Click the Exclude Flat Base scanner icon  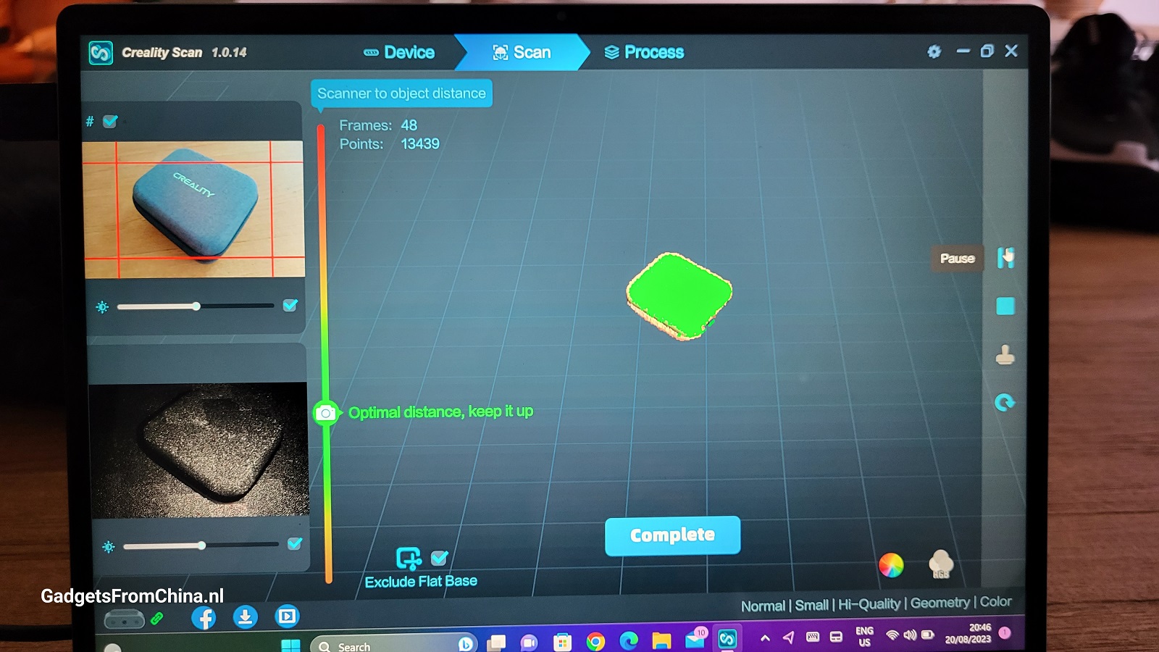pyautogui.click(x=409, y=559)
